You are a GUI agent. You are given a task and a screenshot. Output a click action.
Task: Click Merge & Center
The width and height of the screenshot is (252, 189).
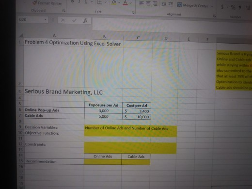tap(192, 5)
